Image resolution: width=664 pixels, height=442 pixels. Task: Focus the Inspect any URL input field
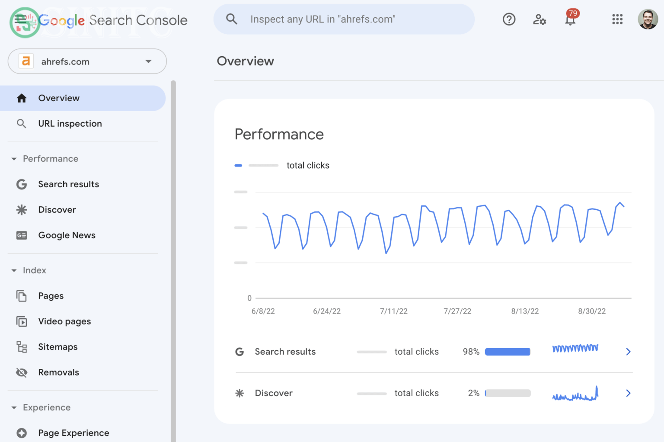click(x=344, y=19)
